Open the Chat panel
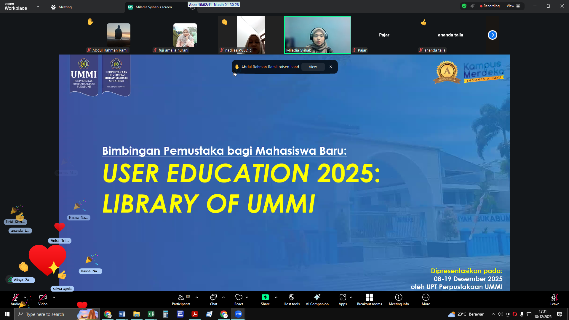Viewport: 569px width, 320px height. pyautogui.click(x=213, y=299)
